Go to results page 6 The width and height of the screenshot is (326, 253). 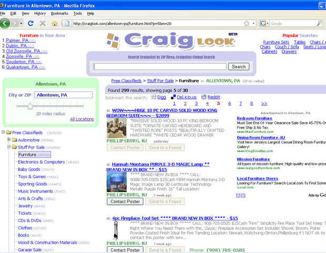point(230,103)
